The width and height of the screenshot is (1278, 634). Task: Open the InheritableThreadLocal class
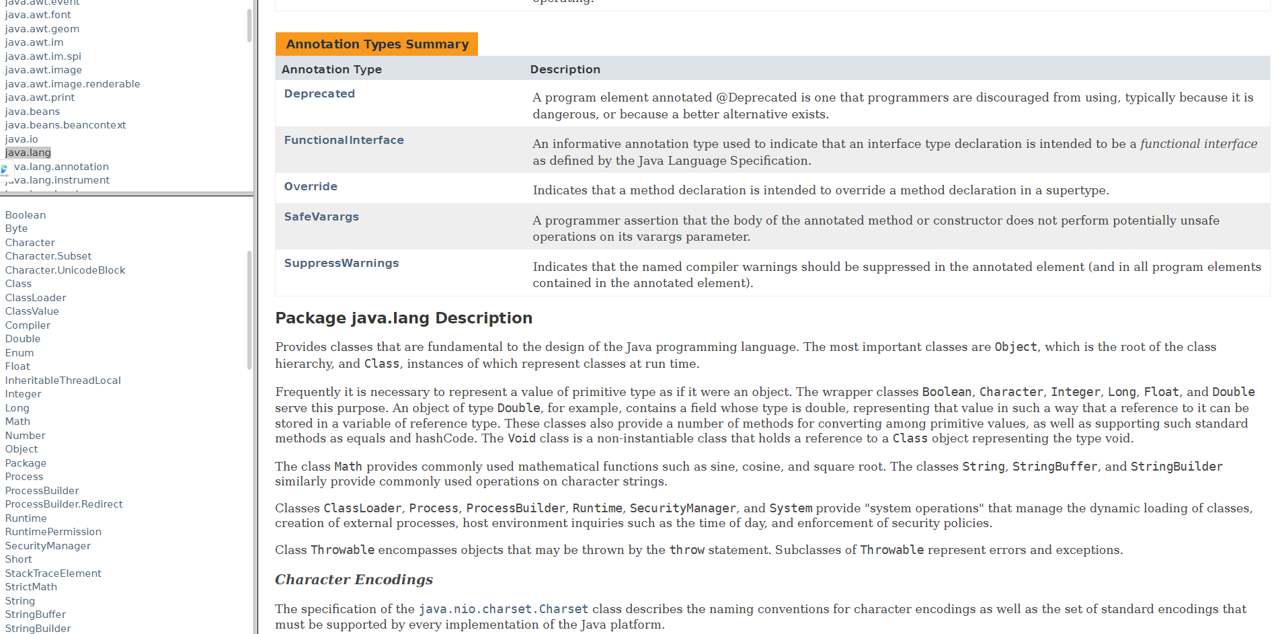pyautogui.click(x=63, y=381)
